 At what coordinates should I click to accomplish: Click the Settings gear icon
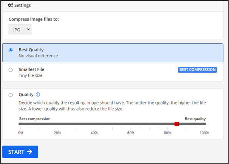[11, 6]
